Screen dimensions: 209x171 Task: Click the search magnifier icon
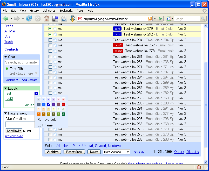point(203,19)
